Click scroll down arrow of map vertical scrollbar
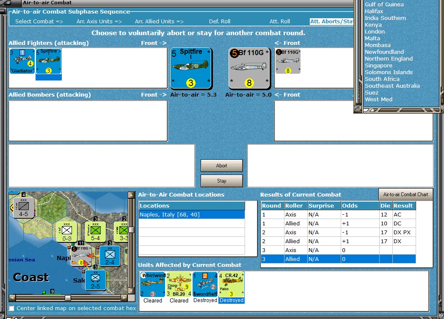Image resolution: width=444 pixels, height=319 pixels. tap(131, 291)
